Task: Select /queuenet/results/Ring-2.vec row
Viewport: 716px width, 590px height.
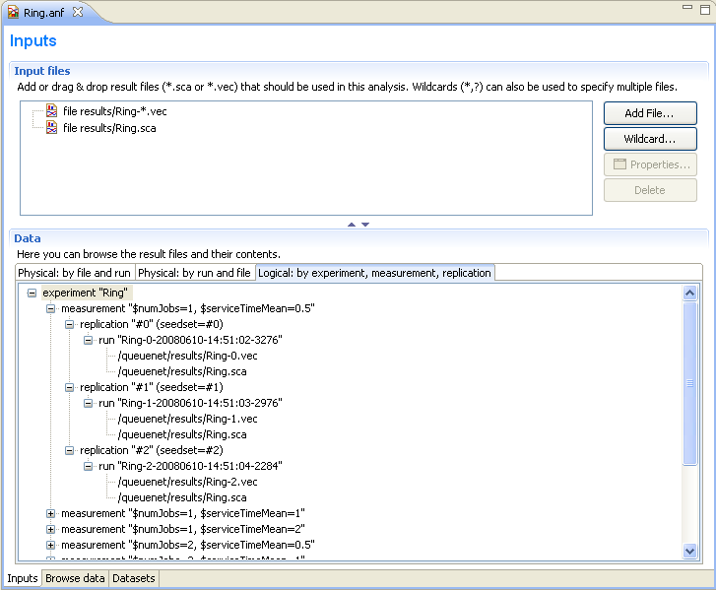Action: 188,482
